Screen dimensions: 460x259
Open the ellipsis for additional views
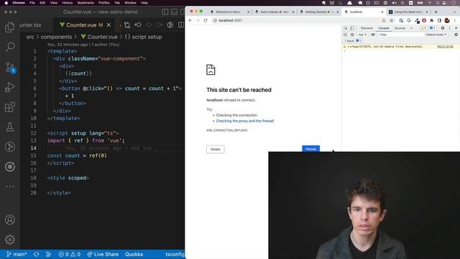tap(9, 186)
